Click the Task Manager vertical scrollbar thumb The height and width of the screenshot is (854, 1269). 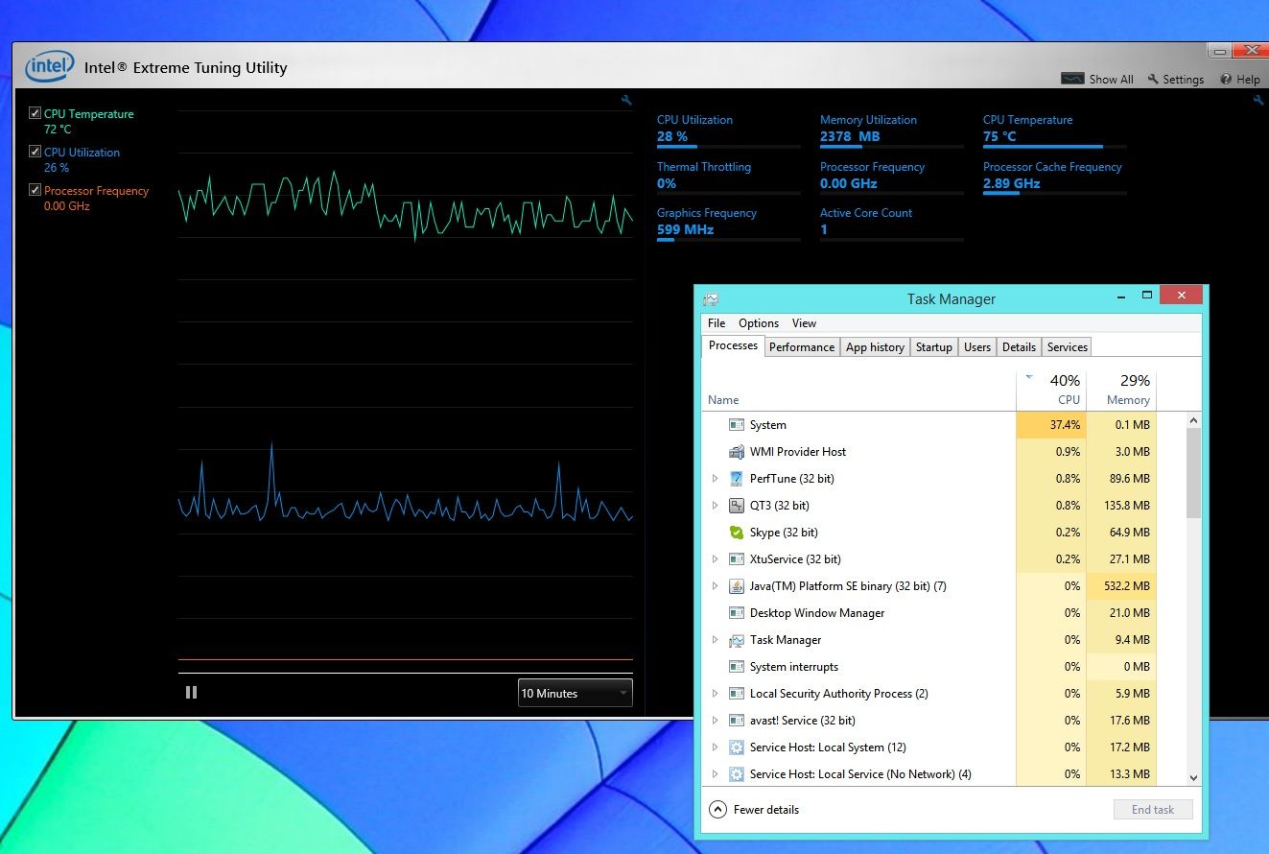(x=1194, y=473)
